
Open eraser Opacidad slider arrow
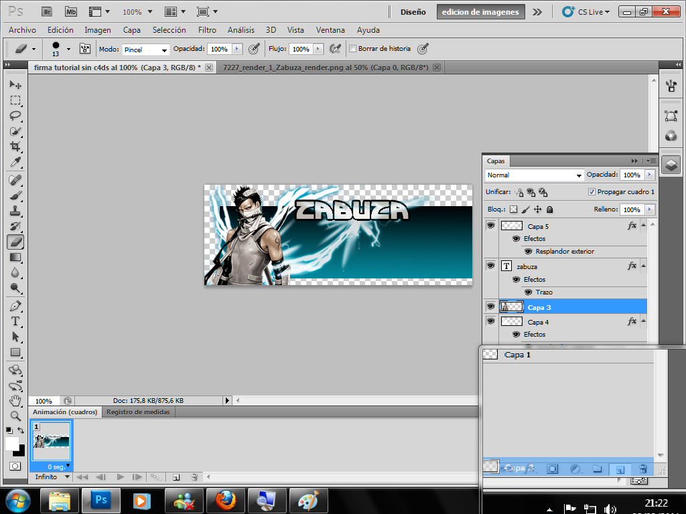pyautogui.click(x=237, y=49)
